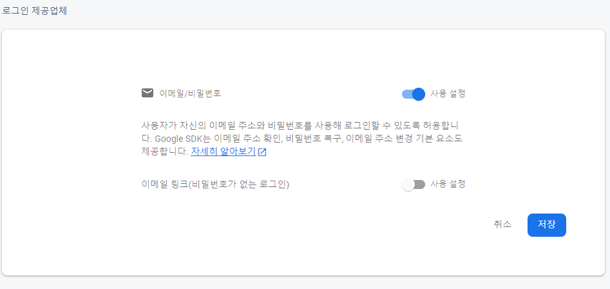This screenshot has width=610, height=289.
Task: Save settings with the 저장 button
Action: point(547,224)
